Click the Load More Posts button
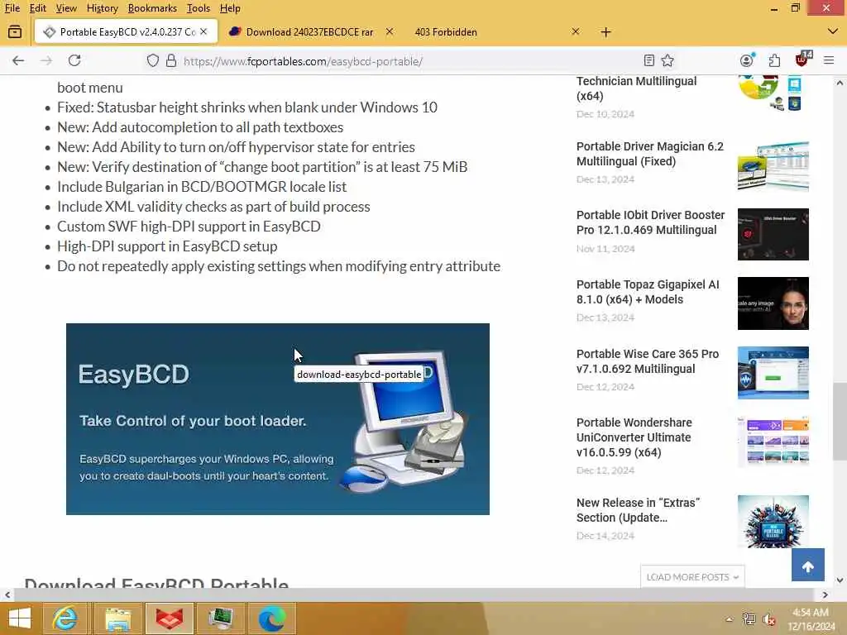The image size is (847, 635). point(692,576)
